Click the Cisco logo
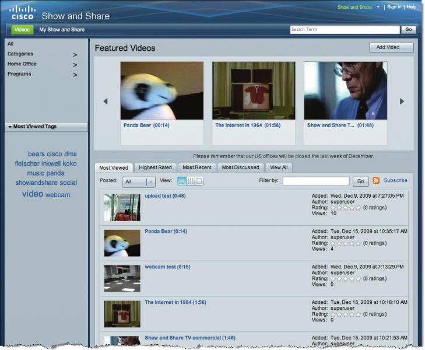425x350 pixels. [x=22, y=13]
